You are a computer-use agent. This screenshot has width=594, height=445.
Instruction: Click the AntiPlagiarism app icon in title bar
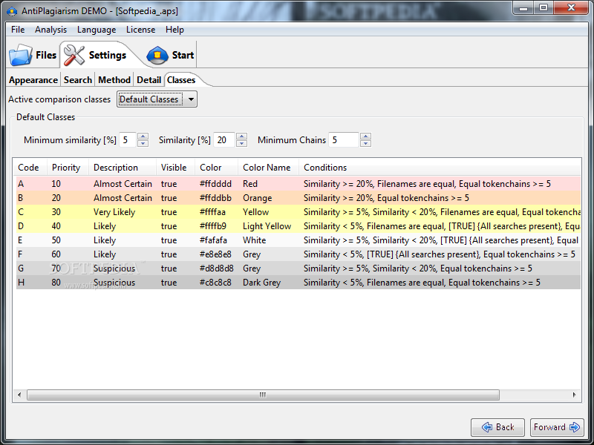[x=12, y=11]
